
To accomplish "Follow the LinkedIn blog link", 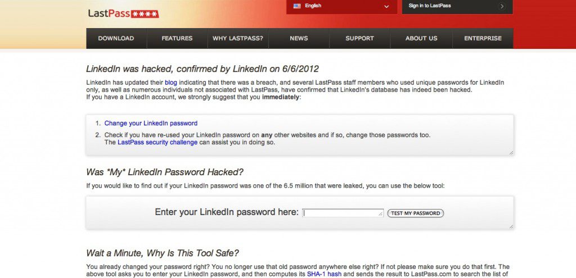I will point(171,83).
